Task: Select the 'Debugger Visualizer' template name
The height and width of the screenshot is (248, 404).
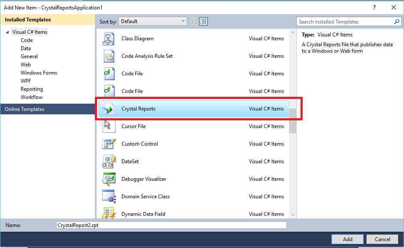Action: (144, 179)
